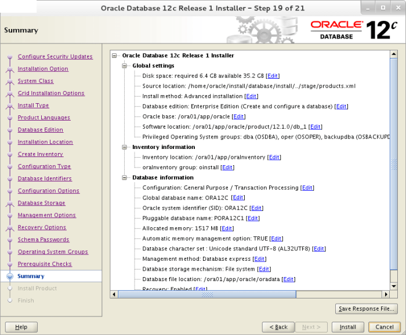This screenshot has height=335, width=406.
Task: Edit the Oracle system identifier SID
Action: (256, 208)
